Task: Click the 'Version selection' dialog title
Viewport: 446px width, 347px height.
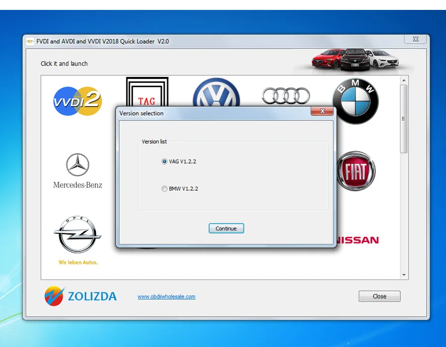Action: click(141, 114)
